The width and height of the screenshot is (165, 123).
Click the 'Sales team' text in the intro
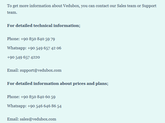127,6
